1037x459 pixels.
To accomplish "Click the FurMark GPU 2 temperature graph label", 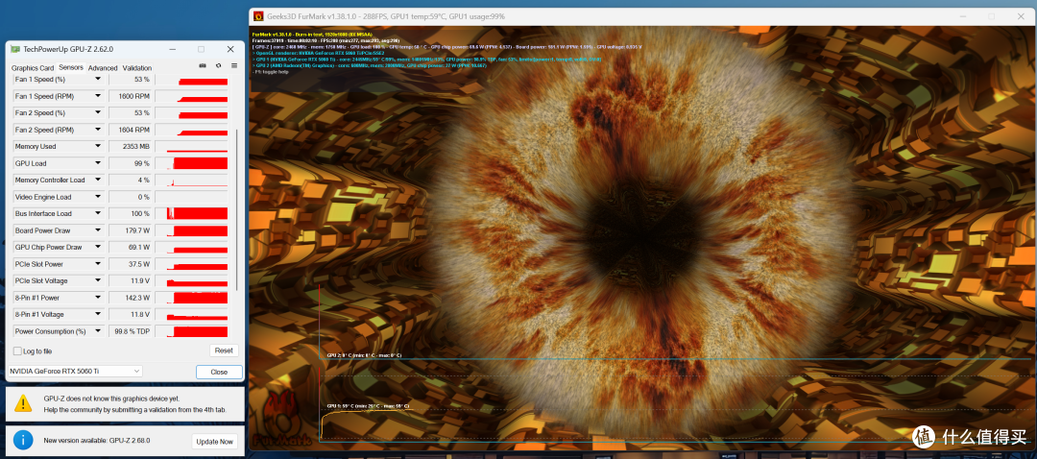I will (364, 355).
